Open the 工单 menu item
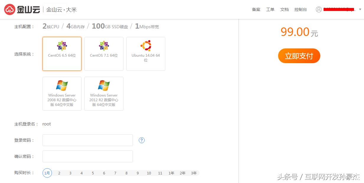 click(270, 9)
